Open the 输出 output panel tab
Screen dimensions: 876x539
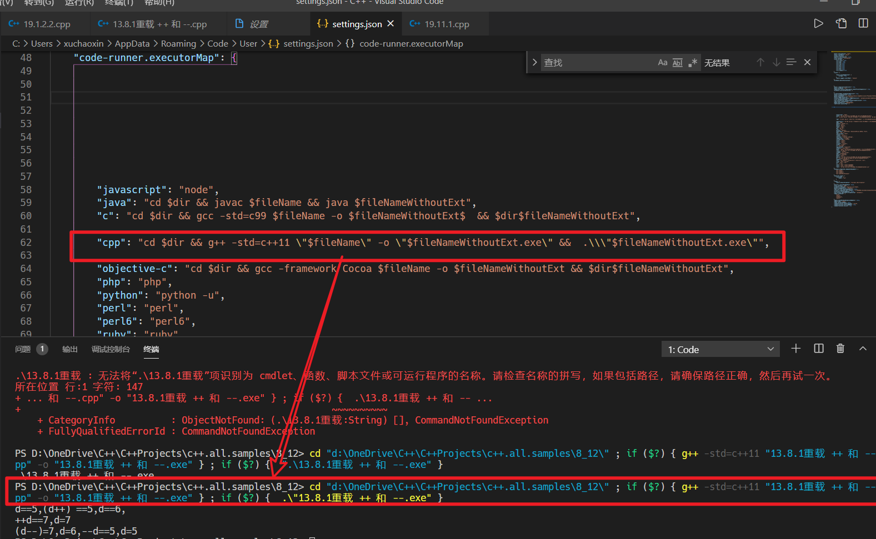pyautogui.click(x=70, y=349)
